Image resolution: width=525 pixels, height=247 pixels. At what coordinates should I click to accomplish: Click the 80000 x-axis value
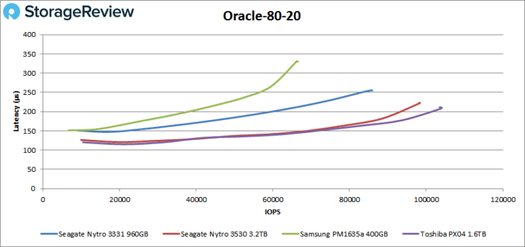click(349, 199)
